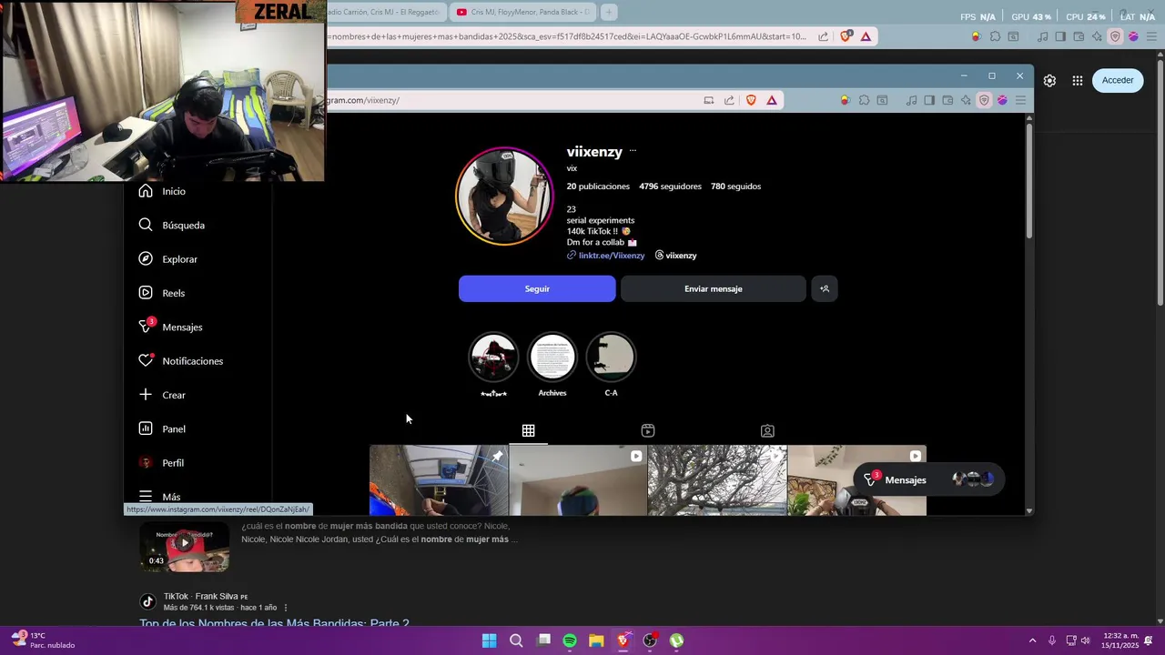The image size is (1165, 655).
Task: Click the Instagram window address bar
Action: (x=514, y=100)
